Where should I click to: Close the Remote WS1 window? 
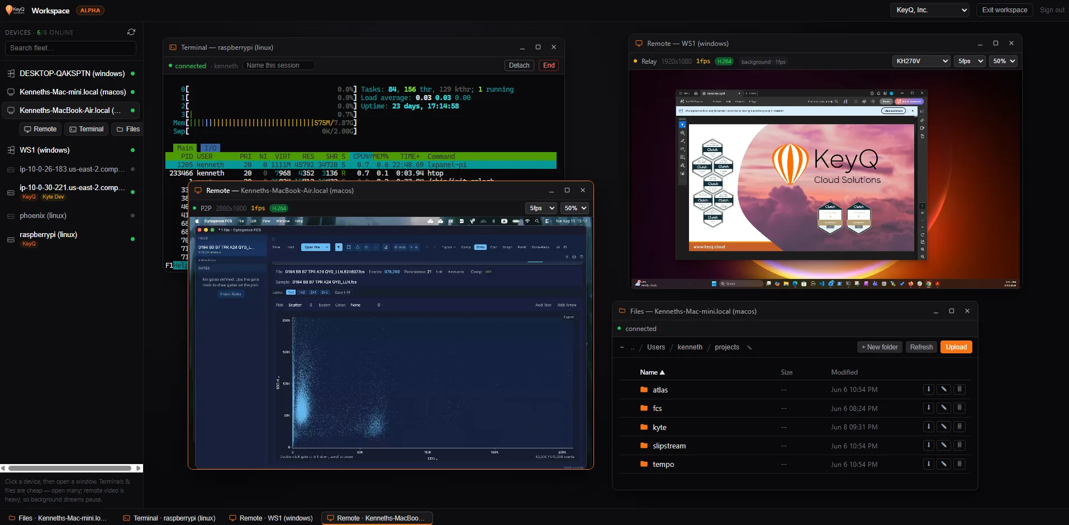click(x=1011, y=43)
